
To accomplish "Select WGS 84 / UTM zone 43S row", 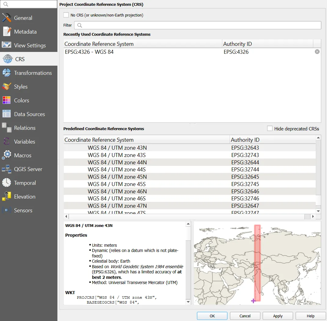I will (190, 155).
